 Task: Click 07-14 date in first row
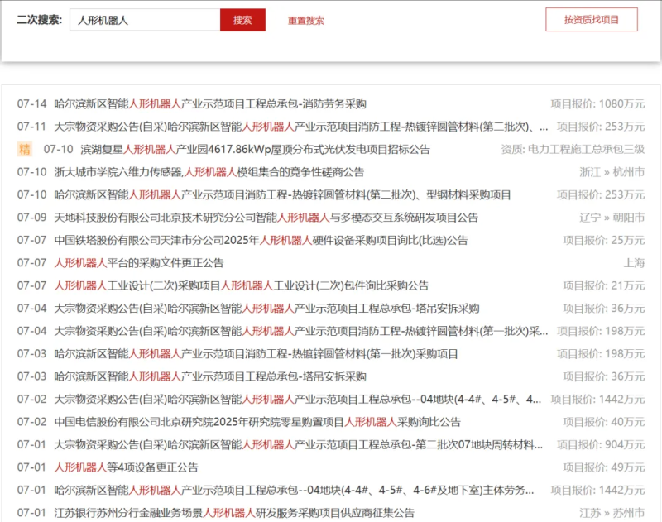tap(31, 103)
